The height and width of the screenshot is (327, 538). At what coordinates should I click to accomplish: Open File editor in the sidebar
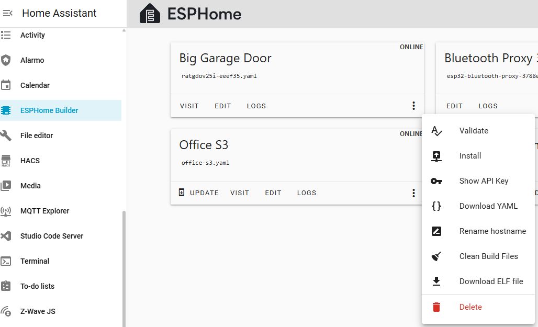click(x=61, y=136)
